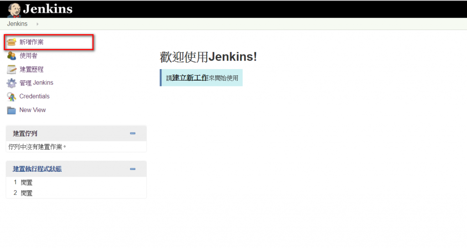467x248 pixels.
Task: Click the Credentials keys icon
Action: (x=11, y=96)
